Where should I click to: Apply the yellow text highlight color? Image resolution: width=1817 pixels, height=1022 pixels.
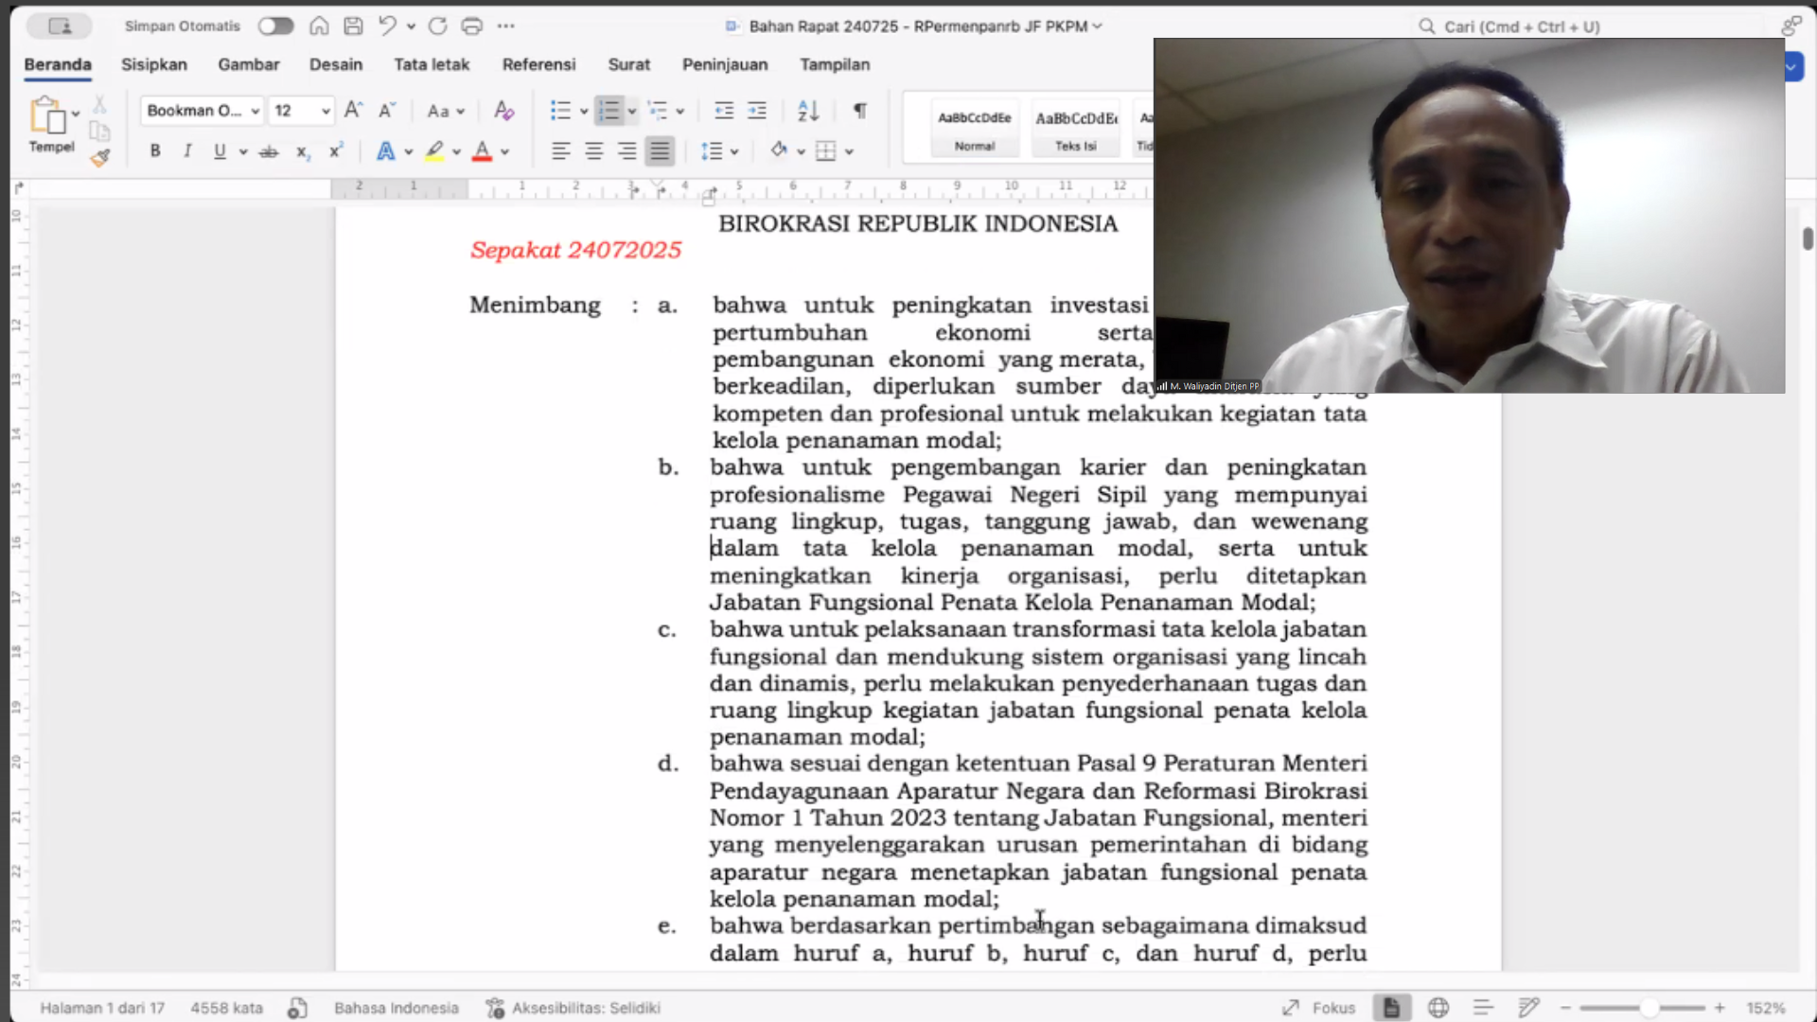pos(434,150)
